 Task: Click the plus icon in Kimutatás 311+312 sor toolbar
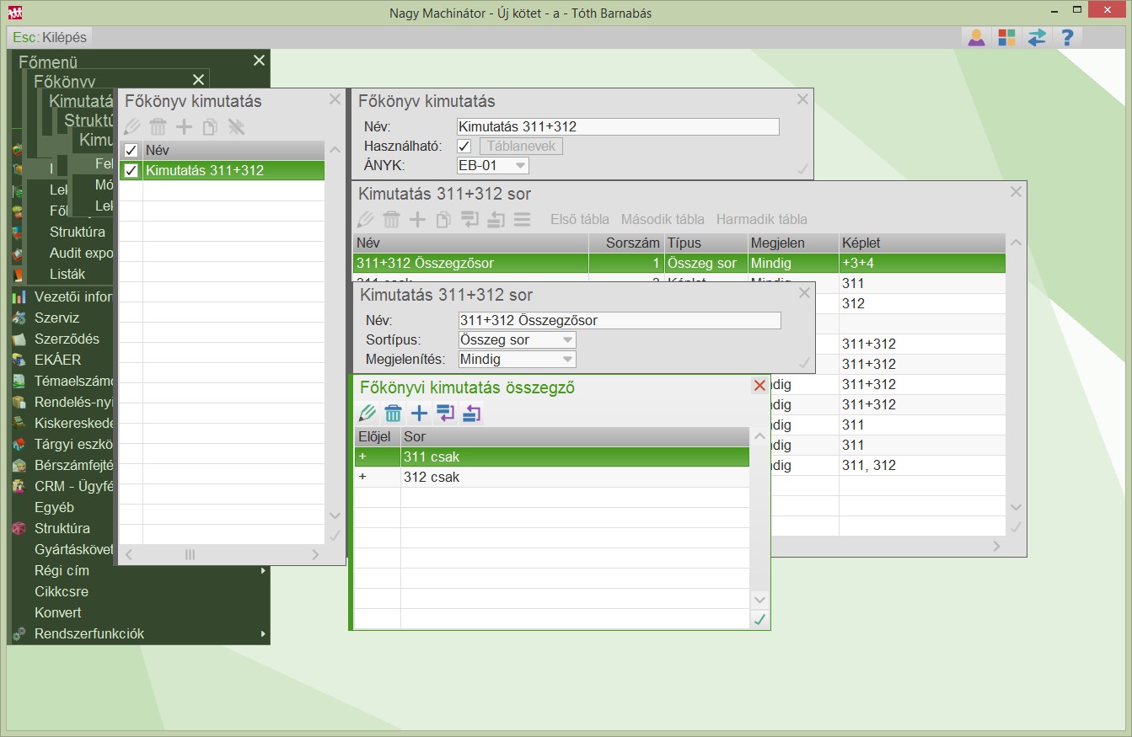click(417, 220)
